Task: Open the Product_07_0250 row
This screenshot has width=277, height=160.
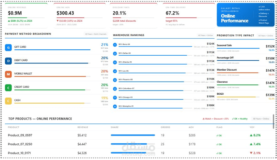Action: point(139,144)
